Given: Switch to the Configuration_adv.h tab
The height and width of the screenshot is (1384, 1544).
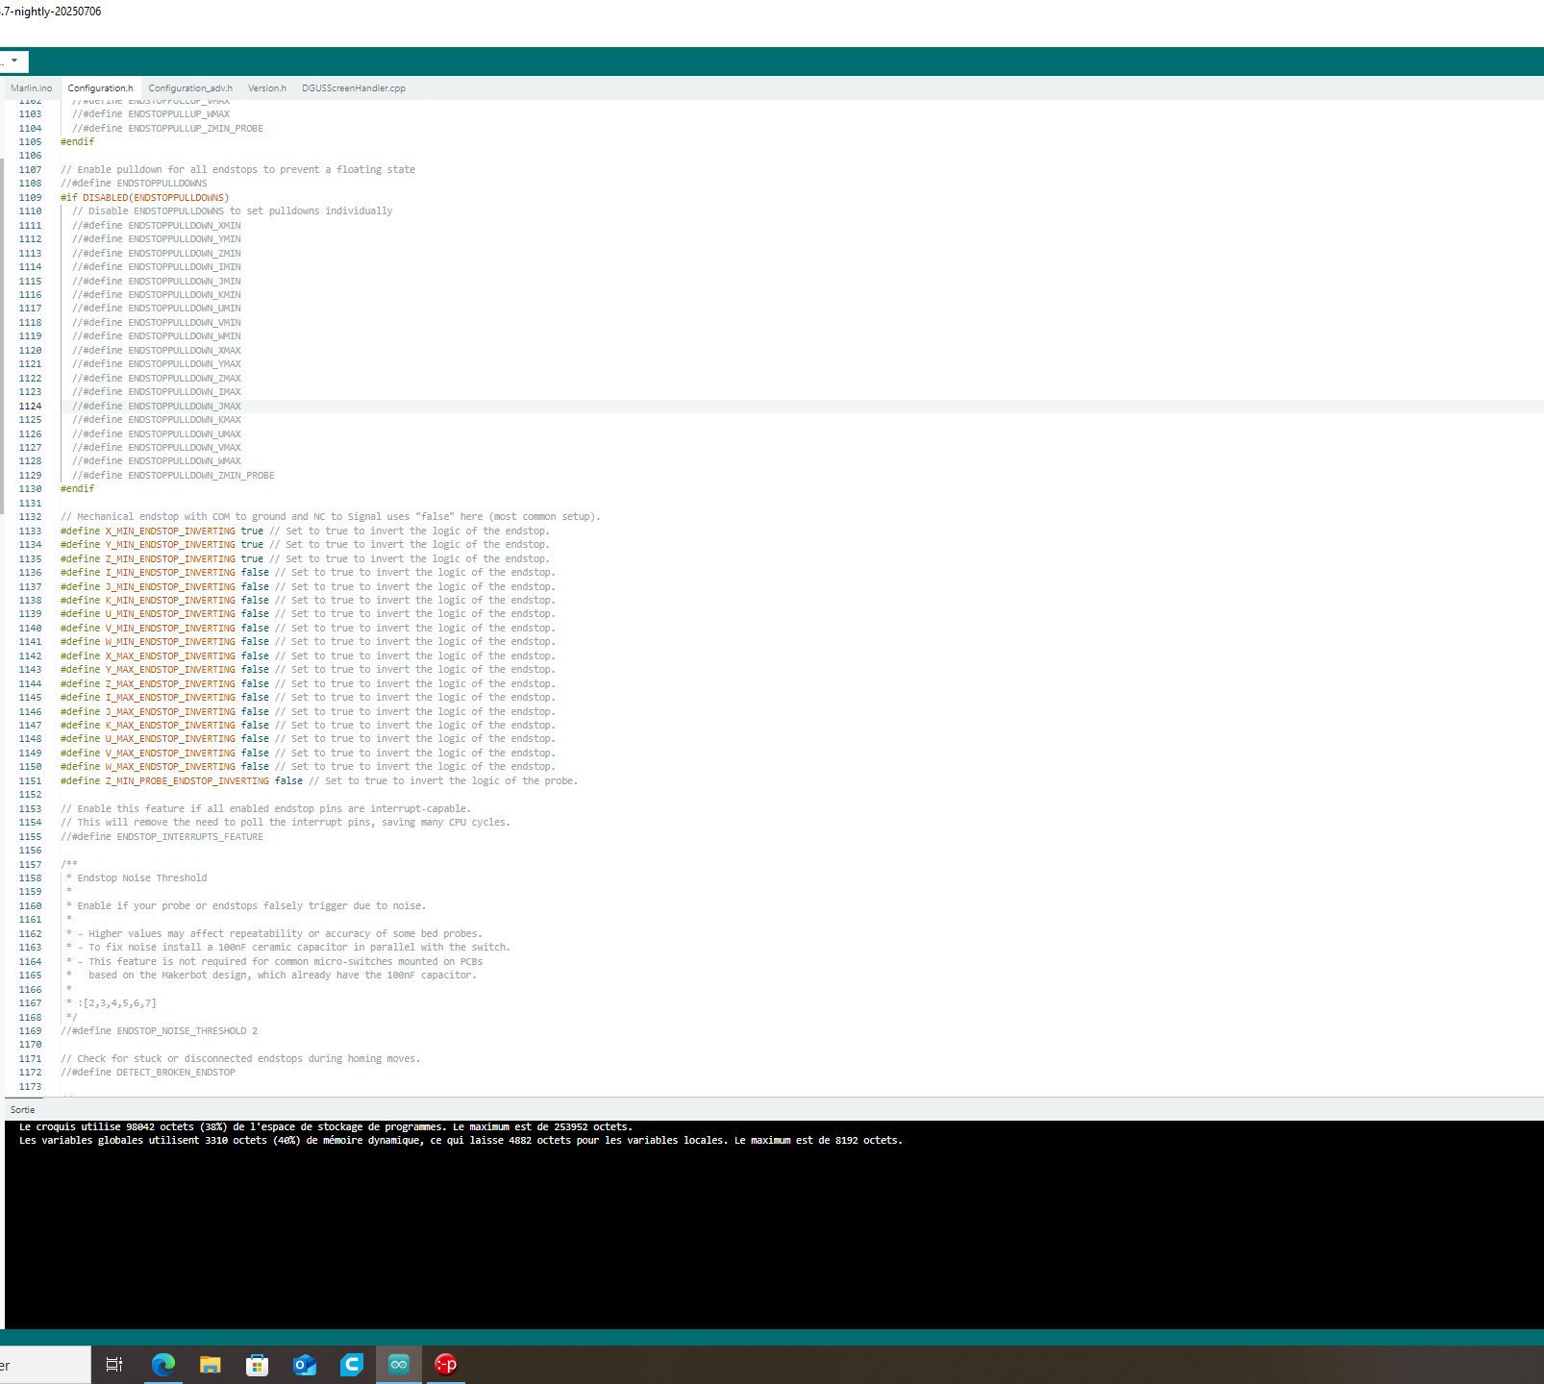Looking at the screenshot, I should click(190, 88).
